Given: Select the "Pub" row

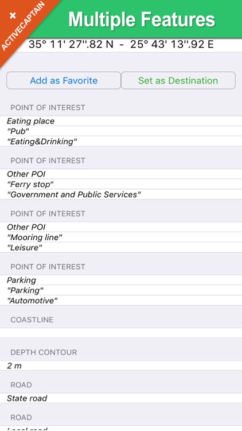Looking at the screenshot, I should pos(121,131).
